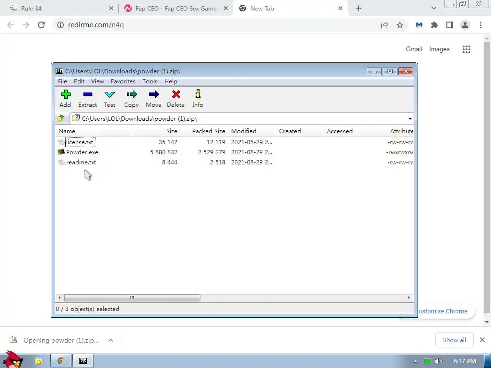Viewport: 491px width, 368px height.
Task: Click the Copy toolbar icon
Action: 131,99
